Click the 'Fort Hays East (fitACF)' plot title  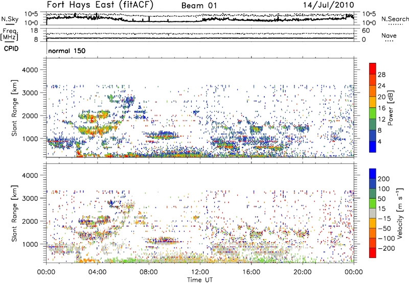(100, 5)
